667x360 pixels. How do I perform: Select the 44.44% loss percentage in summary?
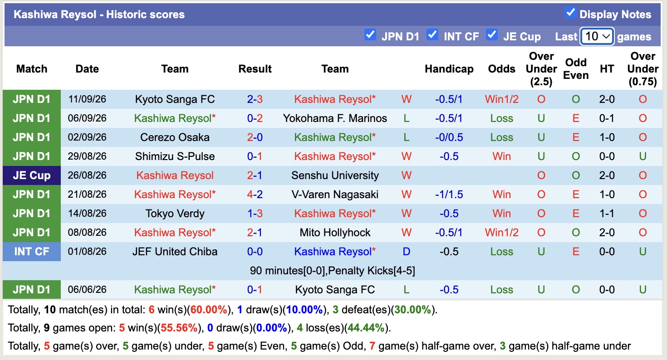[x=366, y=328]
